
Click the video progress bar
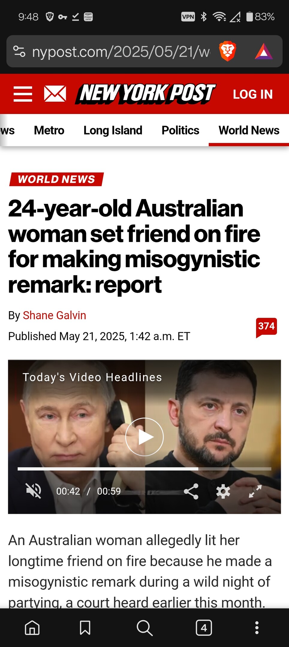coord(144,469)
